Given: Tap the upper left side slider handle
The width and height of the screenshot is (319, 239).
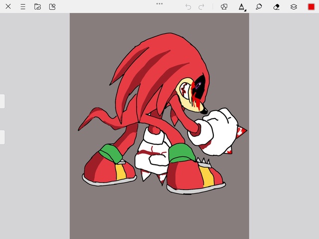Looking at the screenshot, I should click(2, 101).
